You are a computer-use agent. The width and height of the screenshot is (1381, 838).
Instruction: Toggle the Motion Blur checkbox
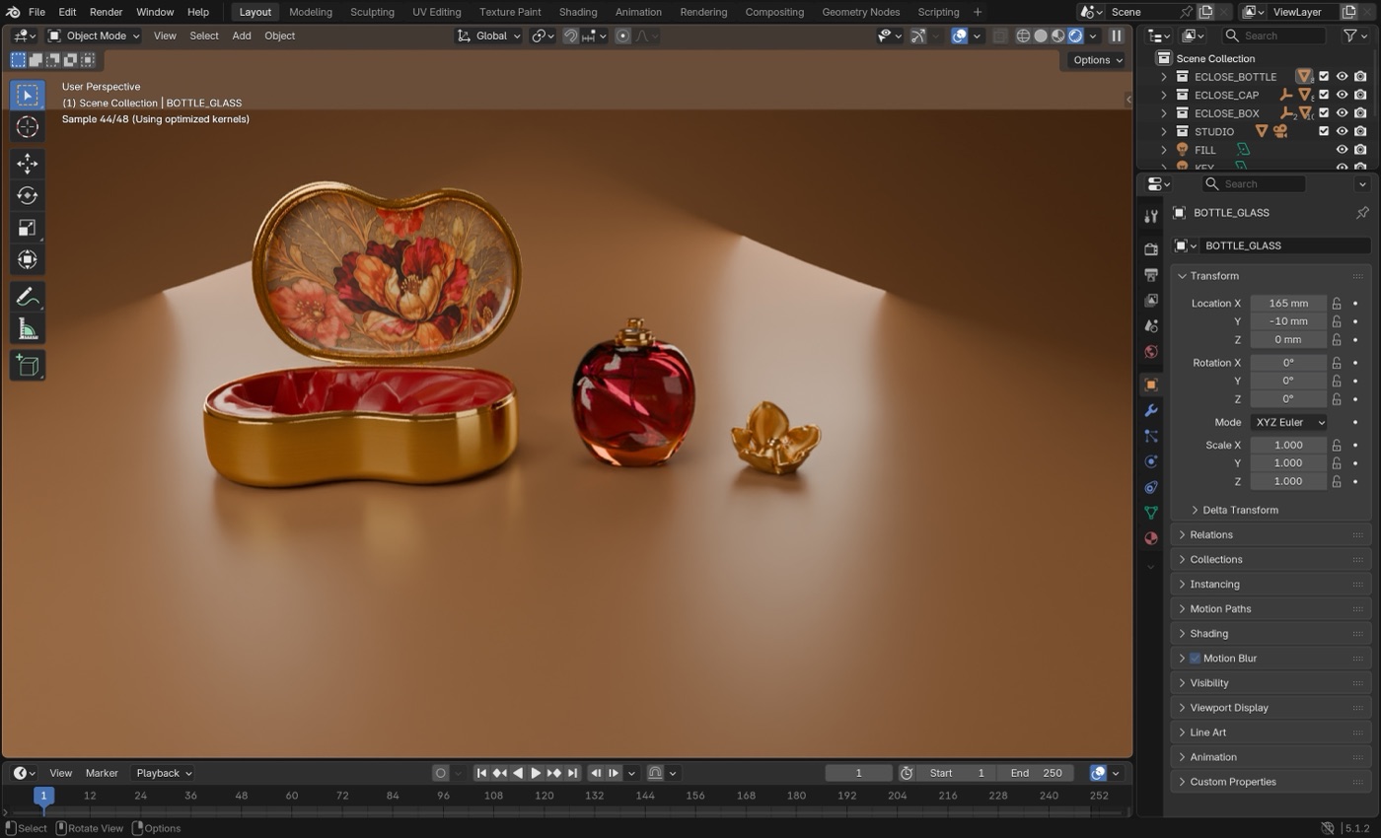click(x=1195, y=659)
